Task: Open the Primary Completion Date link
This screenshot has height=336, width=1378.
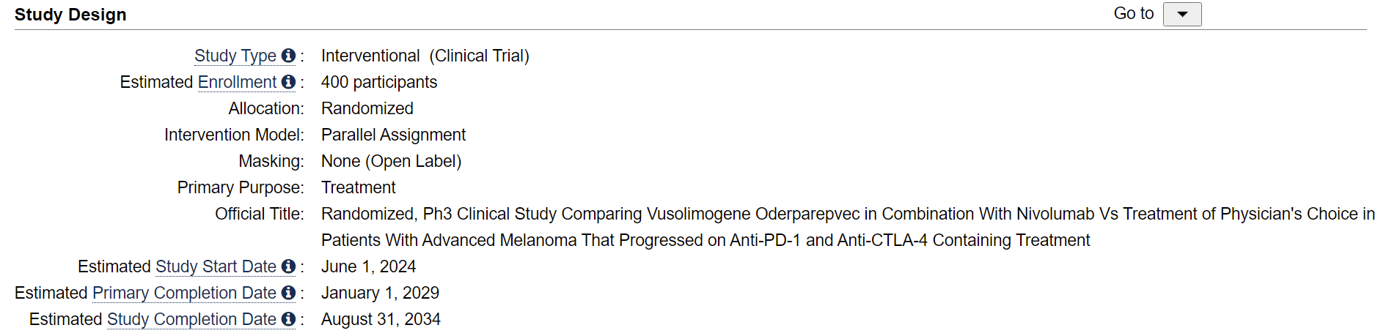Action: (184, 293)
